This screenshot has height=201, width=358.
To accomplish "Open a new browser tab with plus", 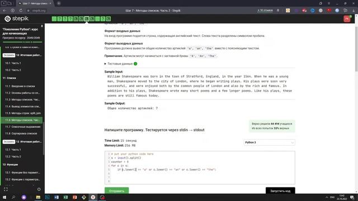I will [59, 3].
